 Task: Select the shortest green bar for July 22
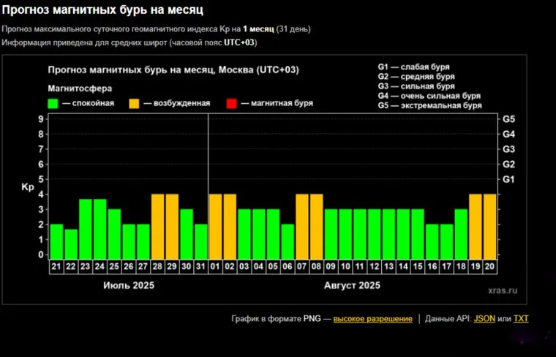71,244
